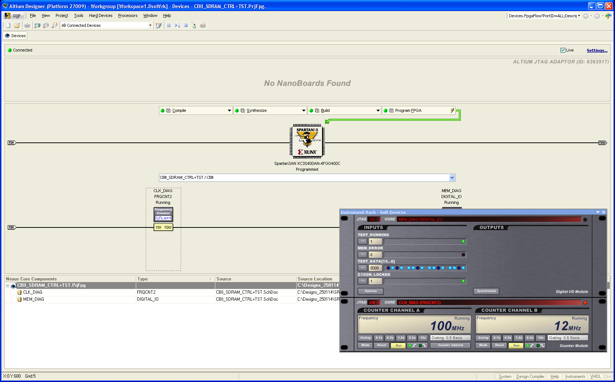The height and width of the screenshot is (382, 615).
Task: Click the navigate forward arrow icon
Action: click(x=597, y=16)
